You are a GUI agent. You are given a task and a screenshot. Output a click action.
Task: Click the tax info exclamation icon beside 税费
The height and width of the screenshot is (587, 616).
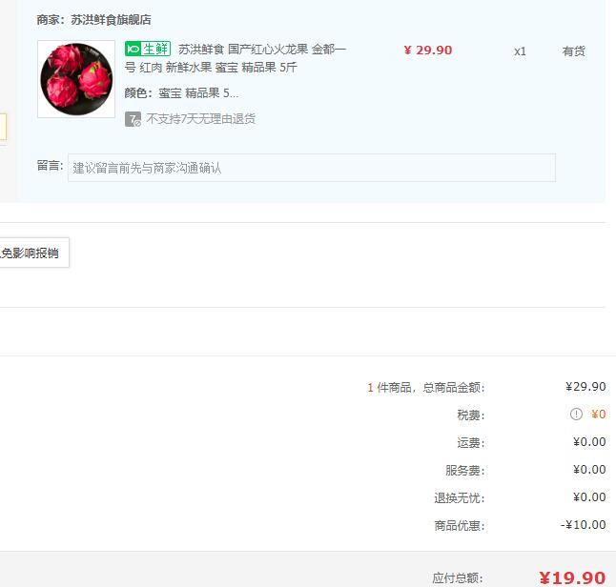click(576, 415)
